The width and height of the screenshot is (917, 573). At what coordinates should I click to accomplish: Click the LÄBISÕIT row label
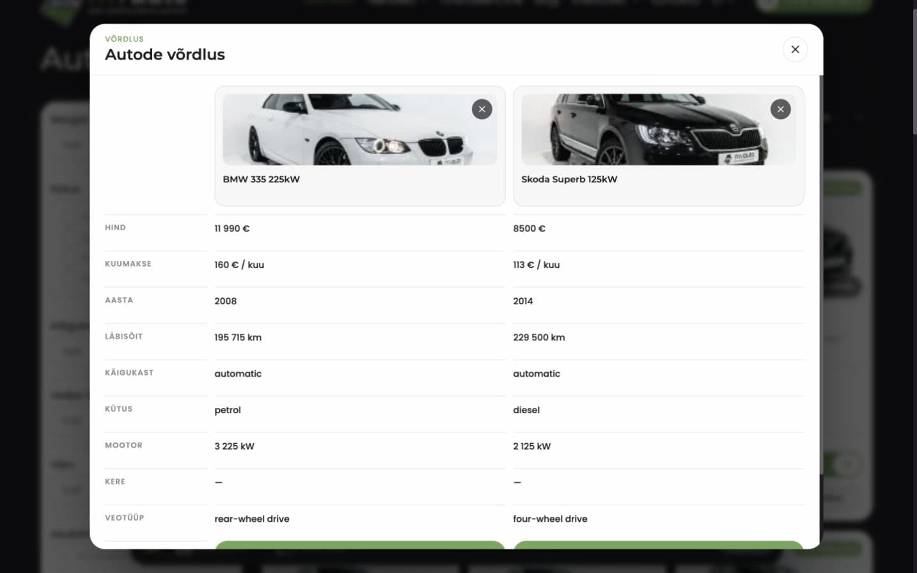(x=123, y=336)
